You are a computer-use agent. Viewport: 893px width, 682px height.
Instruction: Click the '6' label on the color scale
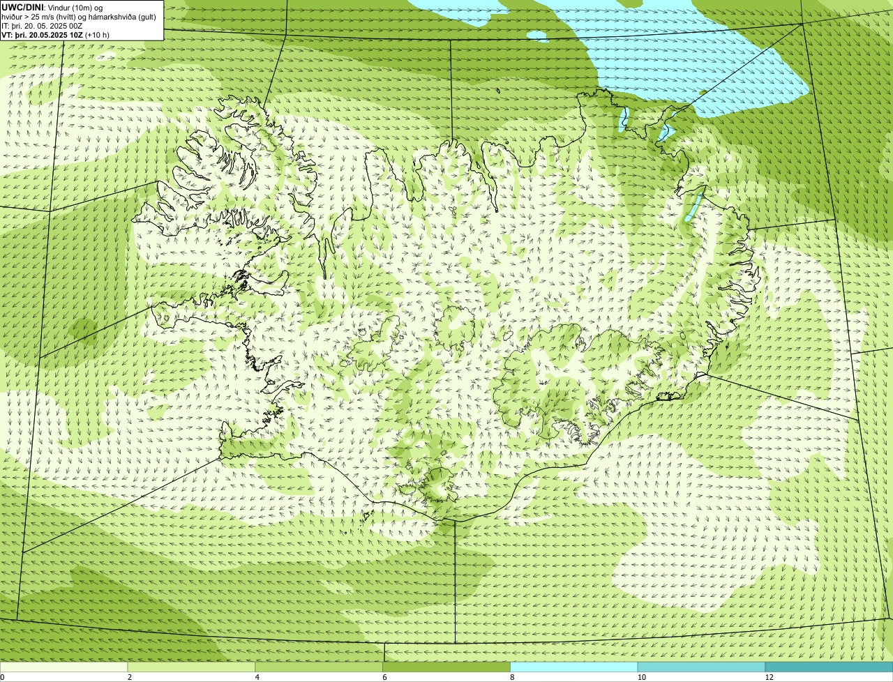point(385,677)
